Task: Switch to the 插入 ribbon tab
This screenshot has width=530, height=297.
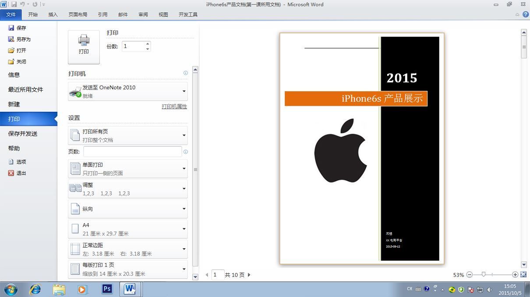Action: (53, 14)
